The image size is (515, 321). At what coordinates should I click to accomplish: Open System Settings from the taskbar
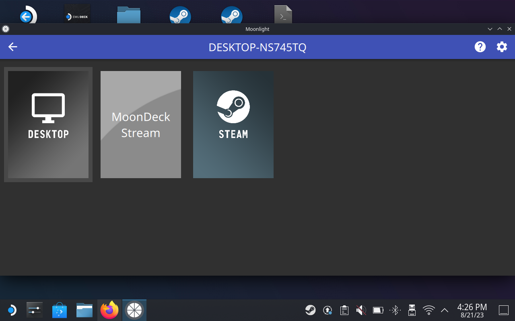pyautogui.click(x=35, y=310)
